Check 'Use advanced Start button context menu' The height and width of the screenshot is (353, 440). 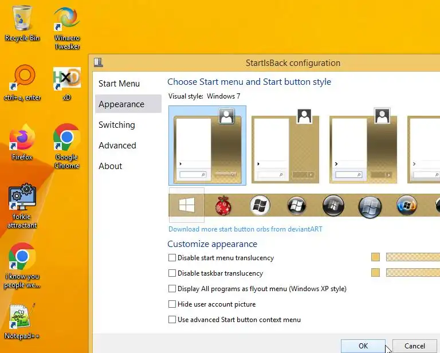tap(172, 319)
